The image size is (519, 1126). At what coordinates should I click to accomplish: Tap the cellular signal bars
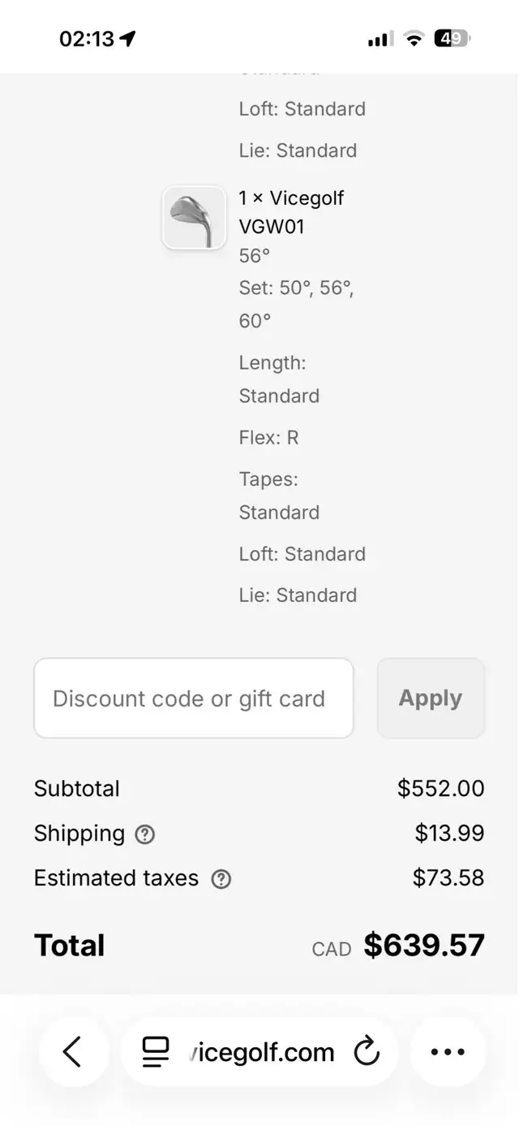[x=380, y=38]
